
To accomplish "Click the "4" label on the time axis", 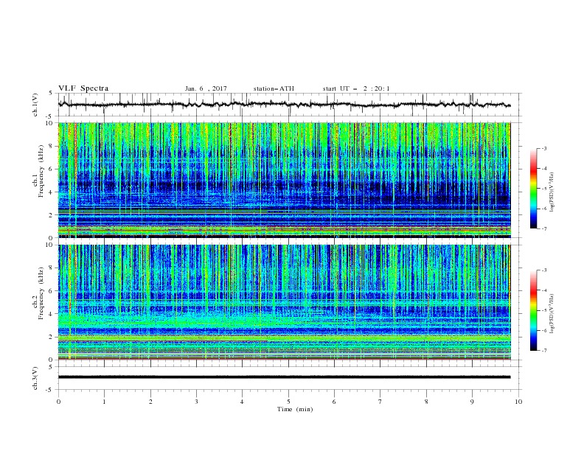I will (x=242, y=402).
